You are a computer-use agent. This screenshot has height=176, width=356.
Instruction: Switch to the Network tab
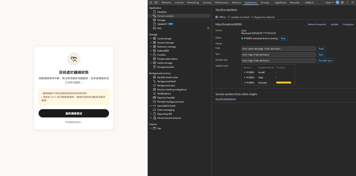[x=193, y=2]
